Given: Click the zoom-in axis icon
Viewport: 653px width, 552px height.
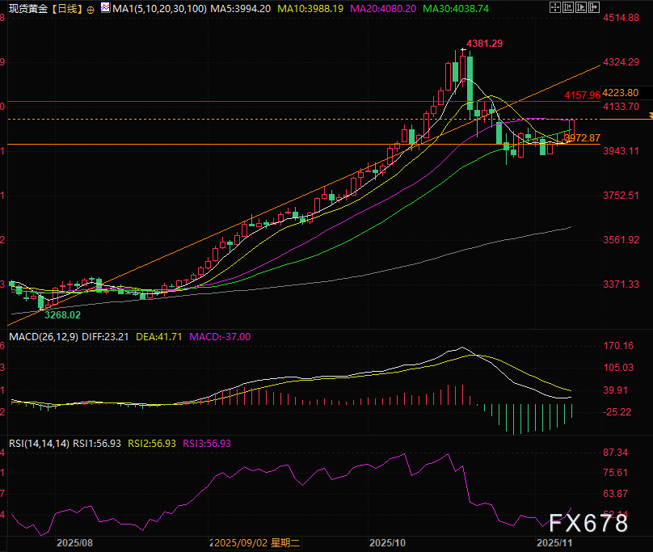Looking at the screenshot, I should (x=569, y=7).
